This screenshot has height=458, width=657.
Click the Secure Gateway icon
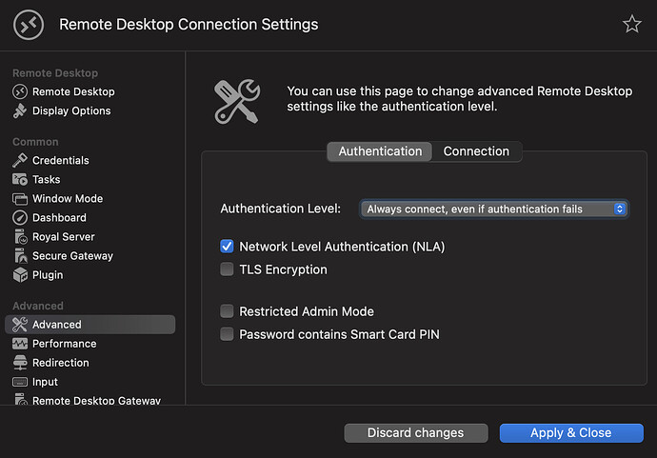coord(20,256)
